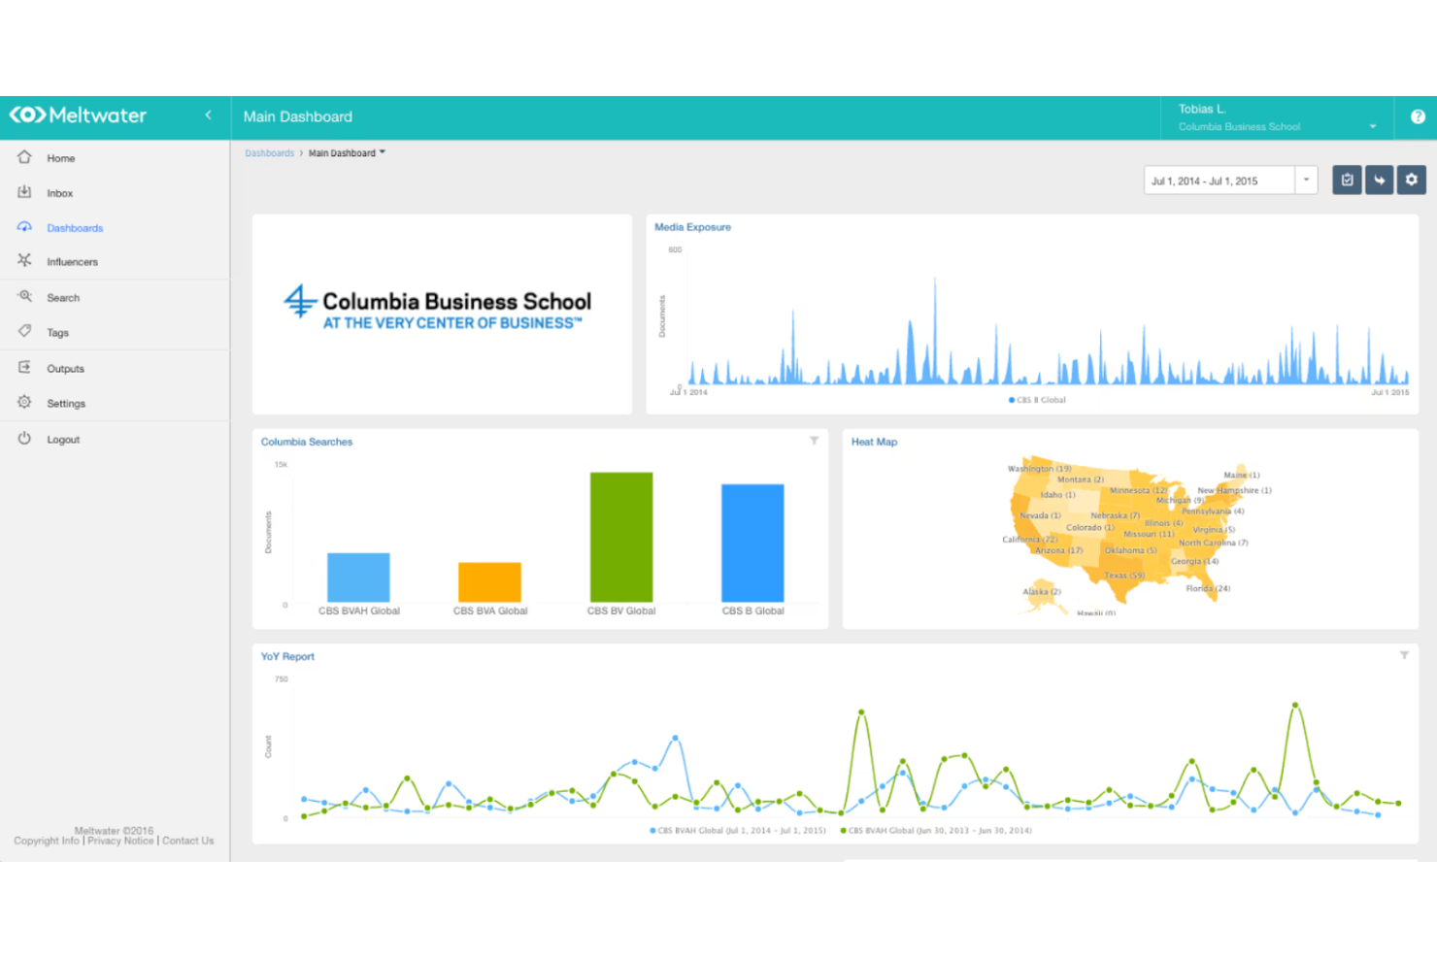1437x958 pixels.
Task: Click California (22) map label
Action: coord(1030,539)
